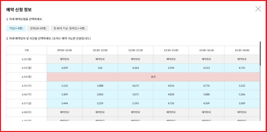This screenshot has width=267, height=132.
Task: Close the reservation info dialog with X
Action: click(x=258, y=9)
